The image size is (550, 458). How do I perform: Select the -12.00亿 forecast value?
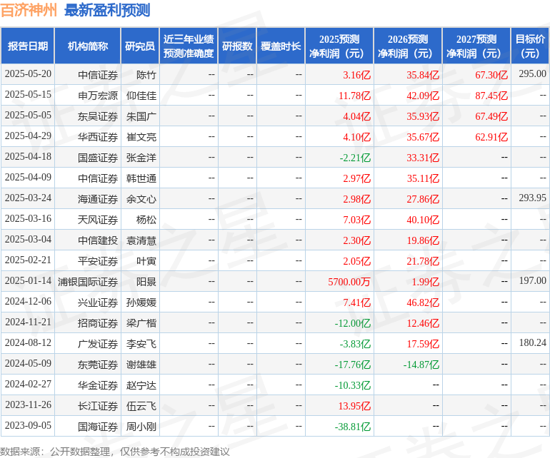tap(353, 323)
